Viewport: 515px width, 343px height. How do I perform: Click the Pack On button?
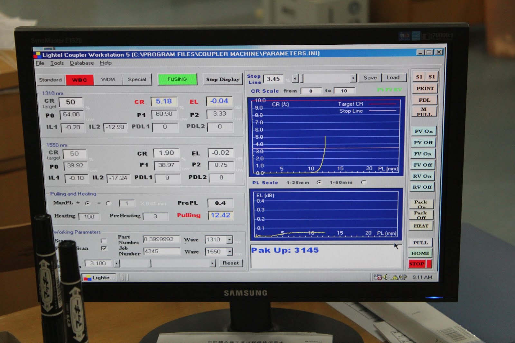point(421,204)
